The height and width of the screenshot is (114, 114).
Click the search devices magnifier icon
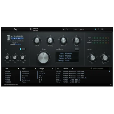[x=91, y=68]
